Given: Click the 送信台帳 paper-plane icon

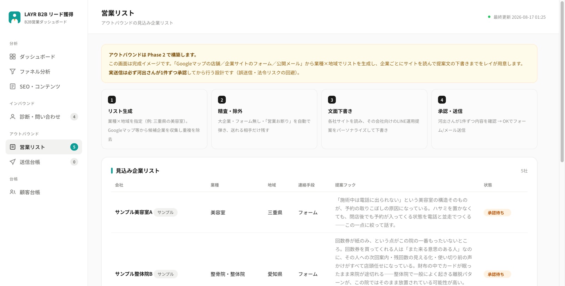Looking at the screenshot, I should tap(13, 162).
